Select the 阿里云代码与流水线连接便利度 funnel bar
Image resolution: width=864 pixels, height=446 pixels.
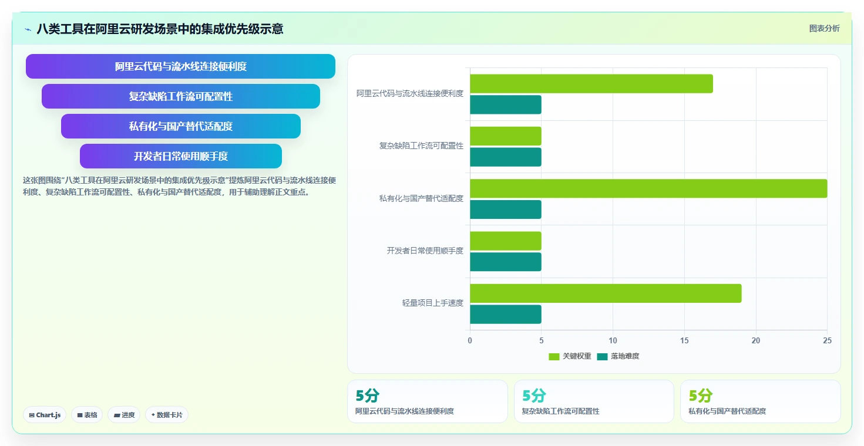pos(180,66)
